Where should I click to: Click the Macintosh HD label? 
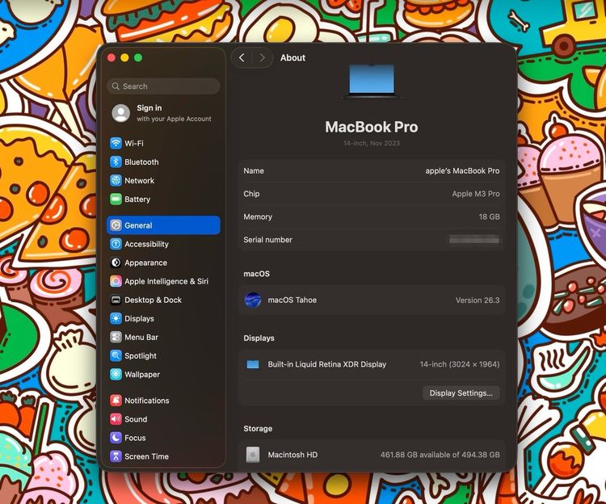tap(292, 455)
